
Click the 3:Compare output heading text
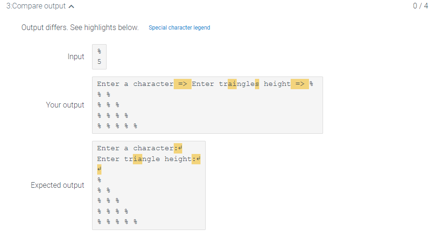point(36,6)
